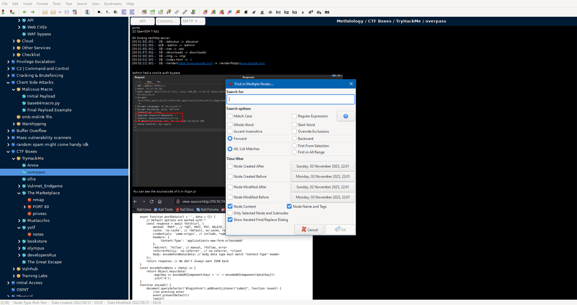Expand the bookstore tree node

[x=19, y=241]
